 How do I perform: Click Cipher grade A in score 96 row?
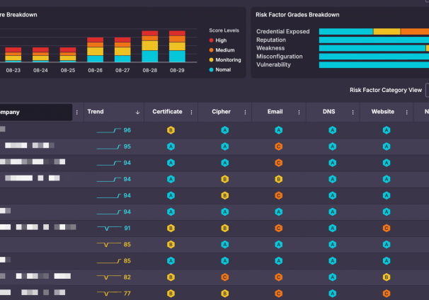225,130
